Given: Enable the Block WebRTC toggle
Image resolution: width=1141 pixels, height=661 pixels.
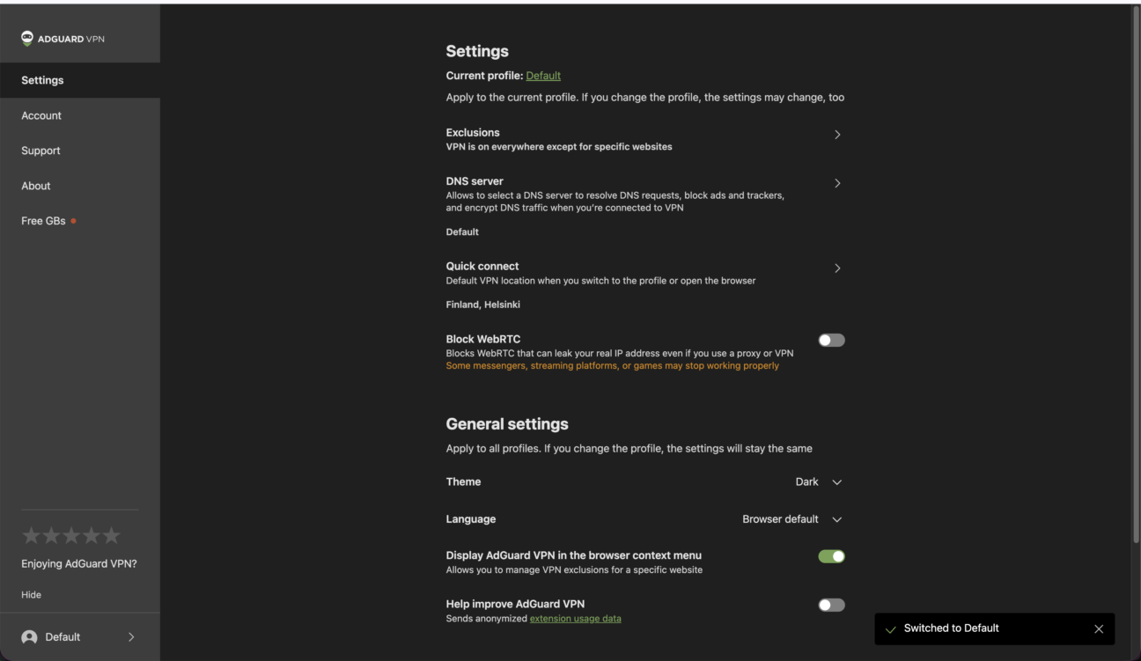Looking at the screenshot, I should (x=831, y=340).
